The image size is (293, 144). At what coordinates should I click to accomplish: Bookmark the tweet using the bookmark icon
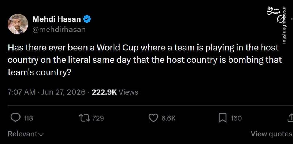pyautogui.click(x=223, y=118)
